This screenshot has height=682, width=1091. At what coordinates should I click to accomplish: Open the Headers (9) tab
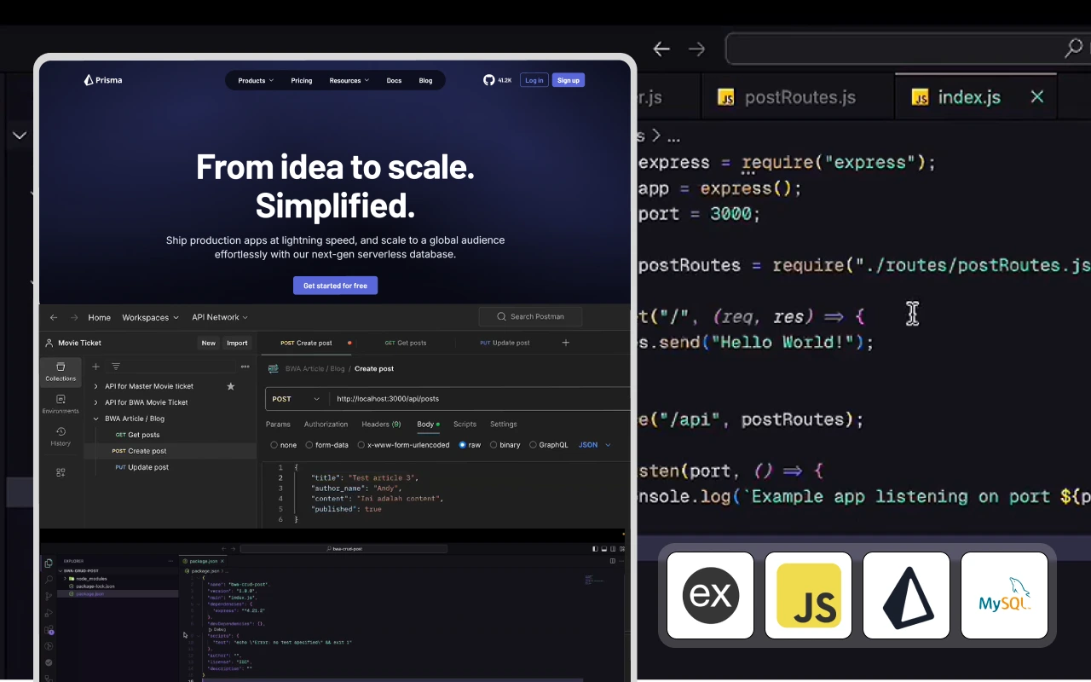point(381,424)
